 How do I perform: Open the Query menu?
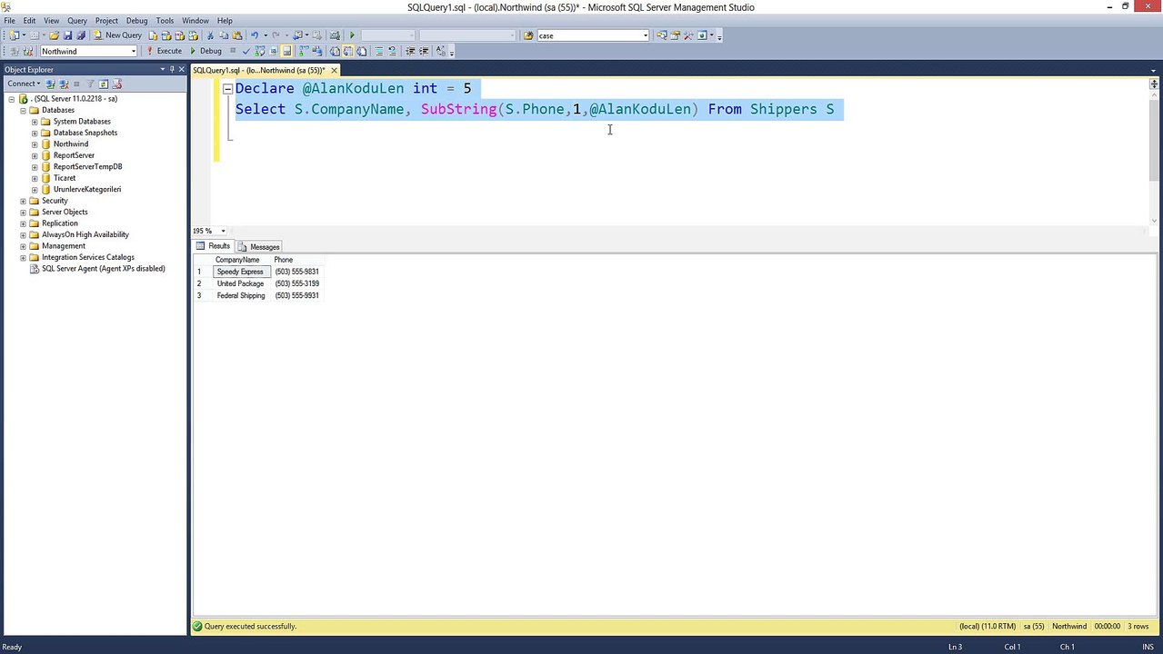pyautogui.click(x=77, y=20)
